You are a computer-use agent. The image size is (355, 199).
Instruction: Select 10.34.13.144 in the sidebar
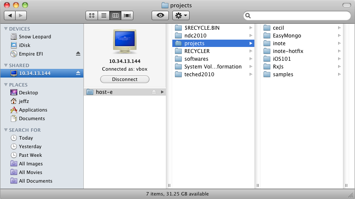point(42,73)
